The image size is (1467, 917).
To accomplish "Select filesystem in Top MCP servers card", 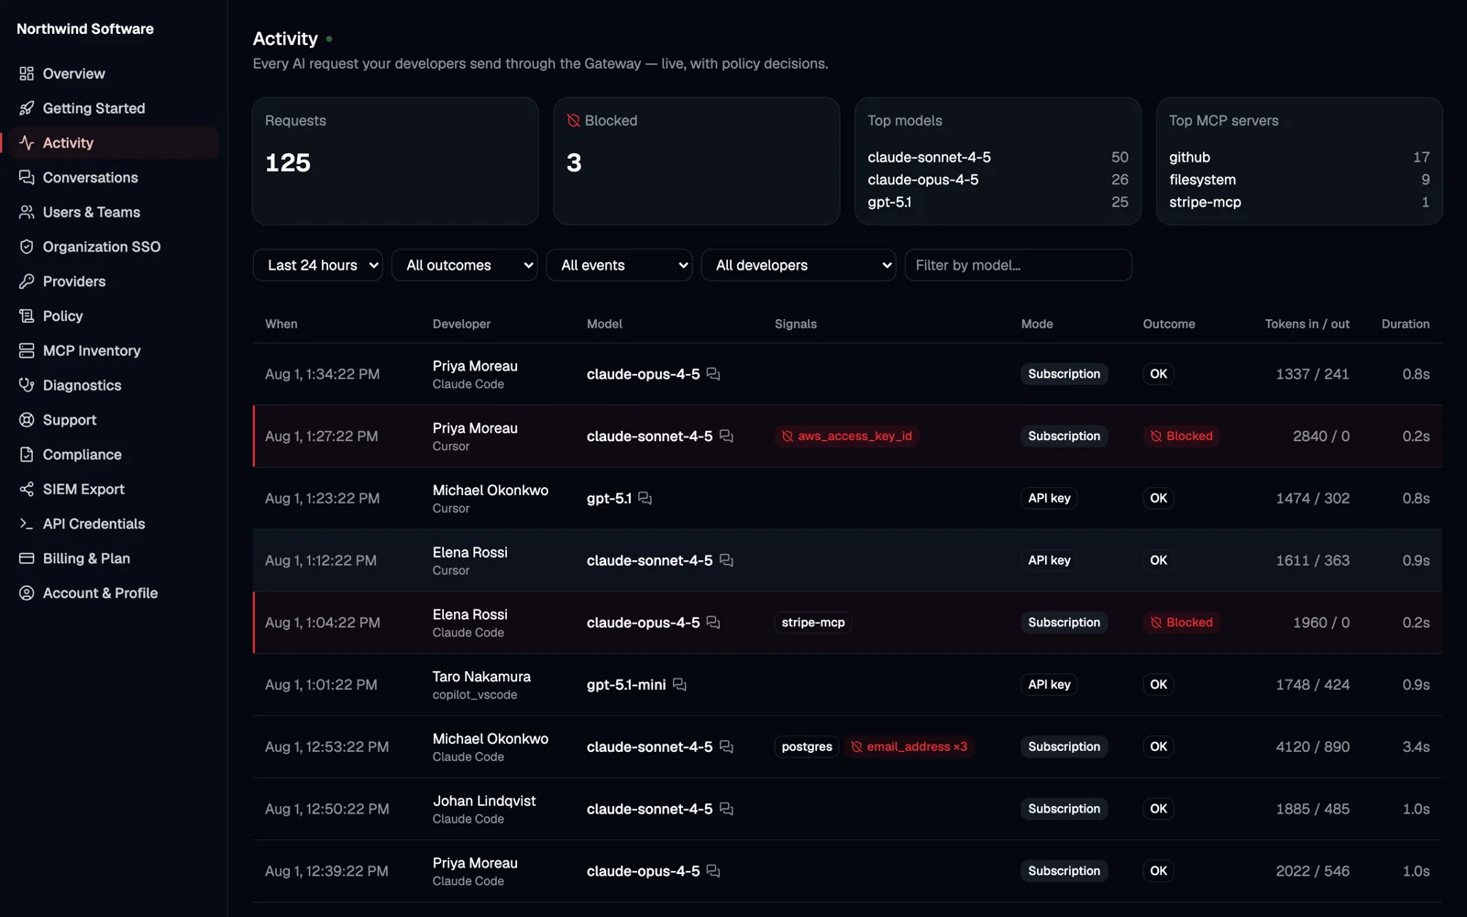I will 1202,180.
